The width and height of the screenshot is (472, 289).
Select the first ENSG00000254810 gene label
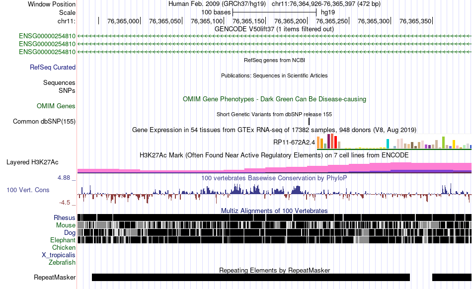pyautogui.click(x=47, y=36)
